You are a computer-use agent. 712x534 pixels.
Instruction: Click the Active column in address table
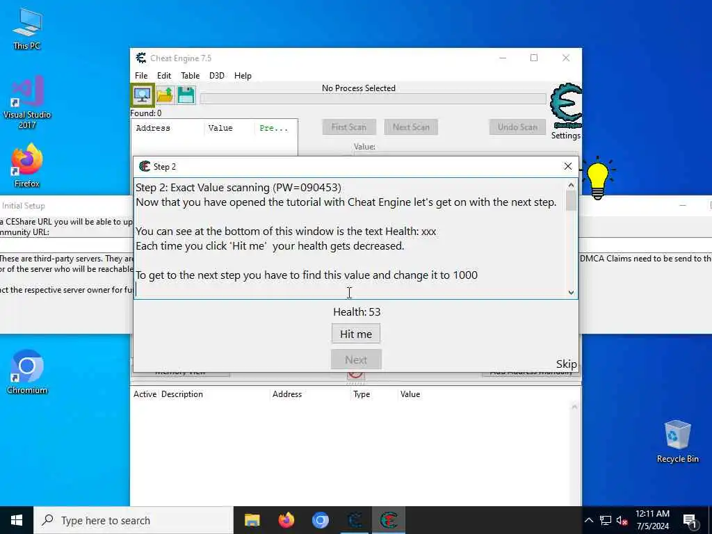click(145, 394)
